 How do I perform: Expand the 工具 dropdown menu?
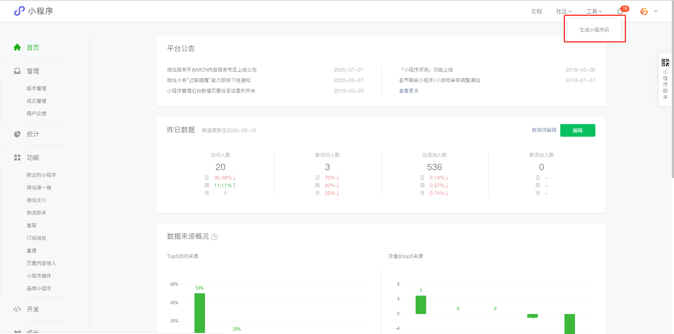pyautogui.click(x=594, y=12)
